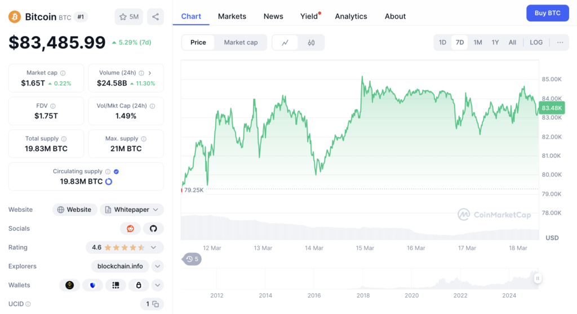This screenshot has height=314, width=577.
Task: Expand the Wallets list chevron
Action: (x=158, y=285)
